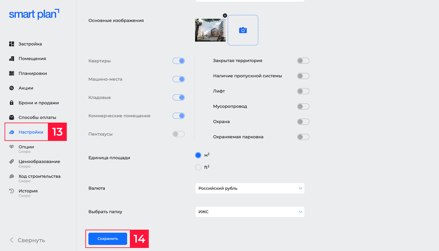Click the Застройка grid icon
The height and width of the screenshot is (251, 439).
[x=12, y=44]
